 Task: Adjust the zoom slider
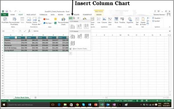pyautogui.click(x=157, y=101)
